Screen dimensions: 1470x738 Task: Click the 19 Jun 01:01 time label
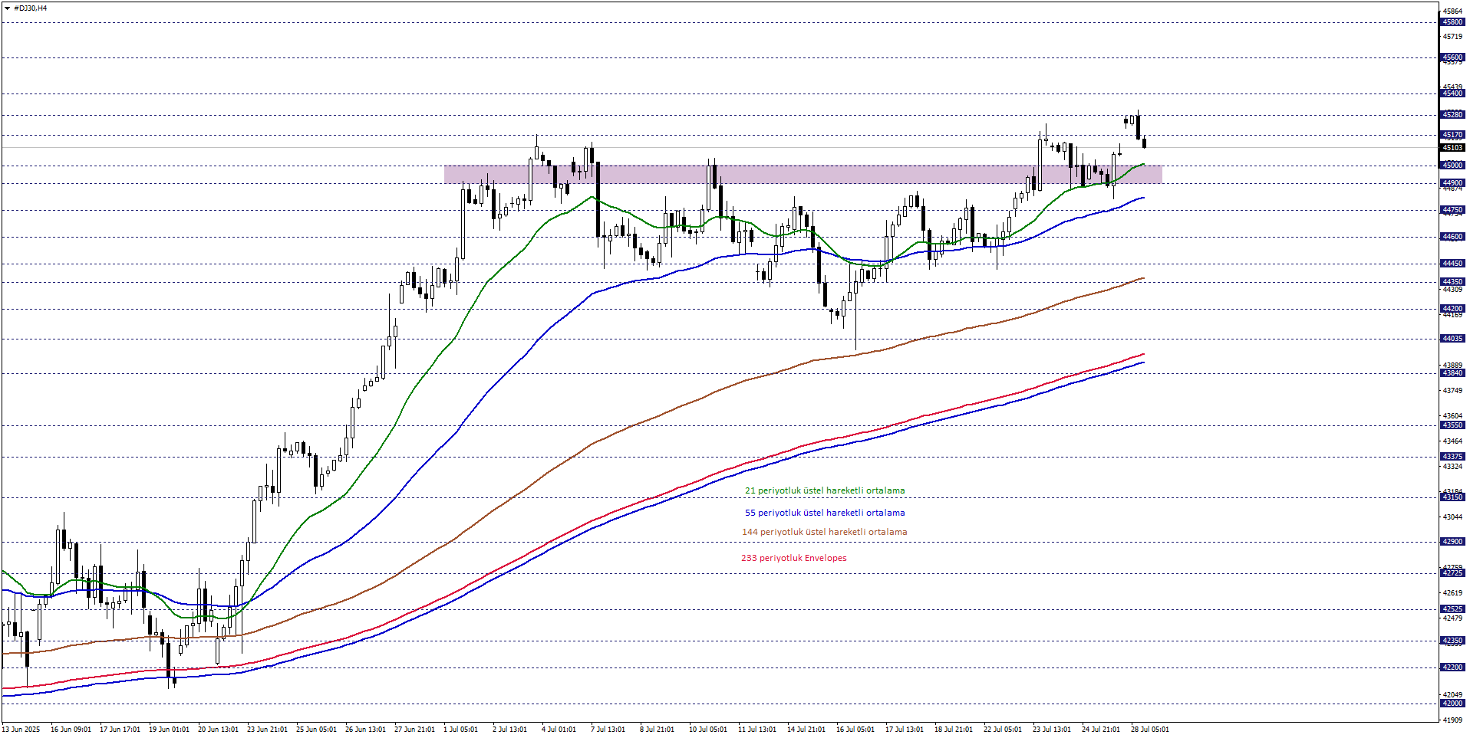[169, 730]
